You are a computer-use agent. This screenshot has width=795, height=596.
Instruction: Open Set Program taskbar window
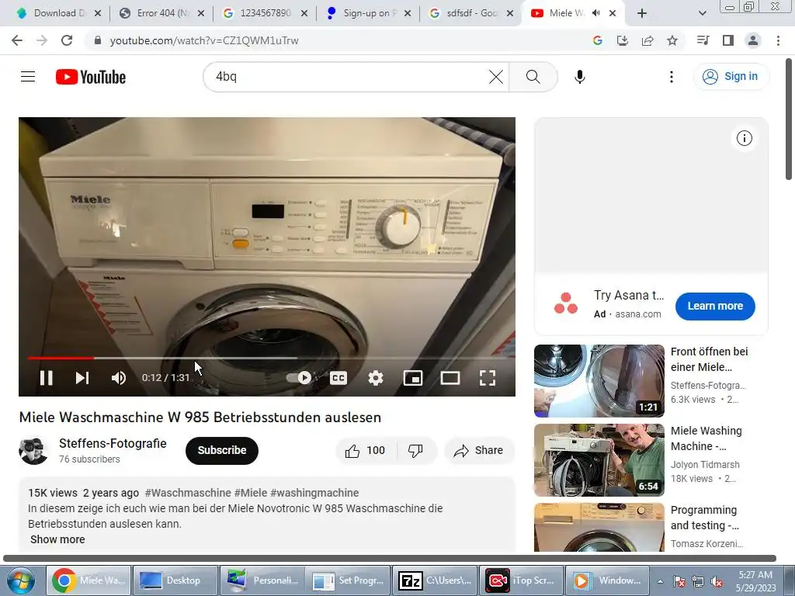pos(350,580)
